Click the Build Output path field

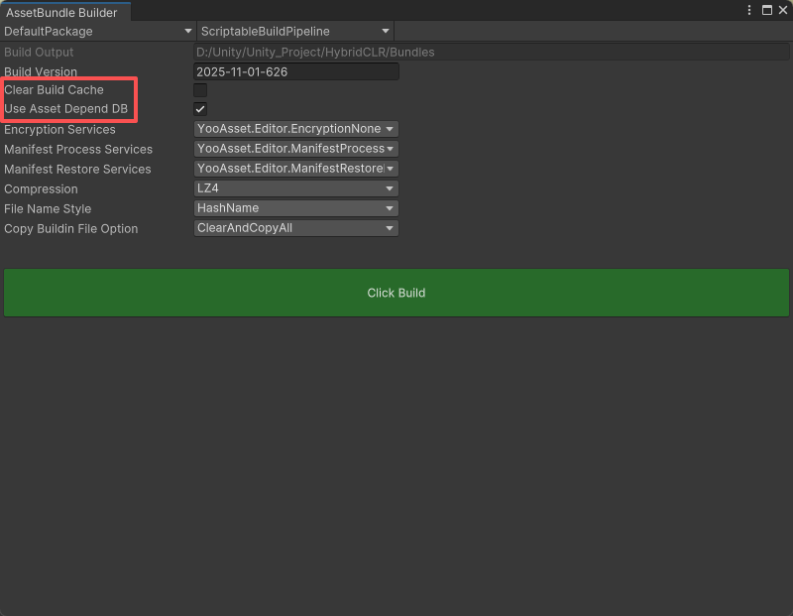[x=491, y=53]
